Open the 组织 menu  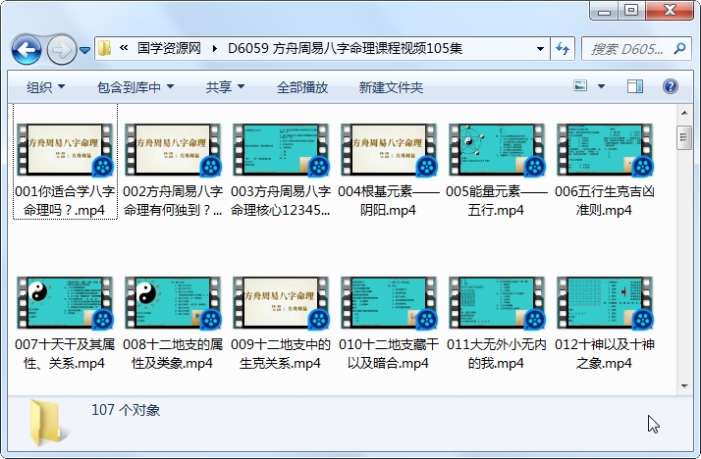coord(45,87)
